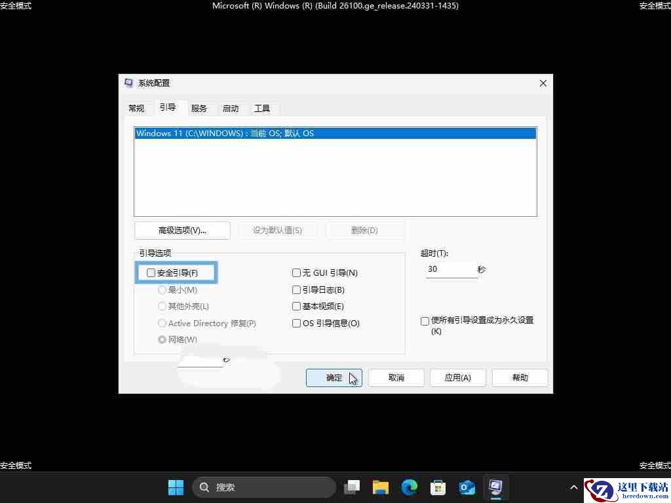Select the Windows 11 (C:\WINDOWS) boot entry
Viewport: 671px width, 503px height.
click(335, 134)
